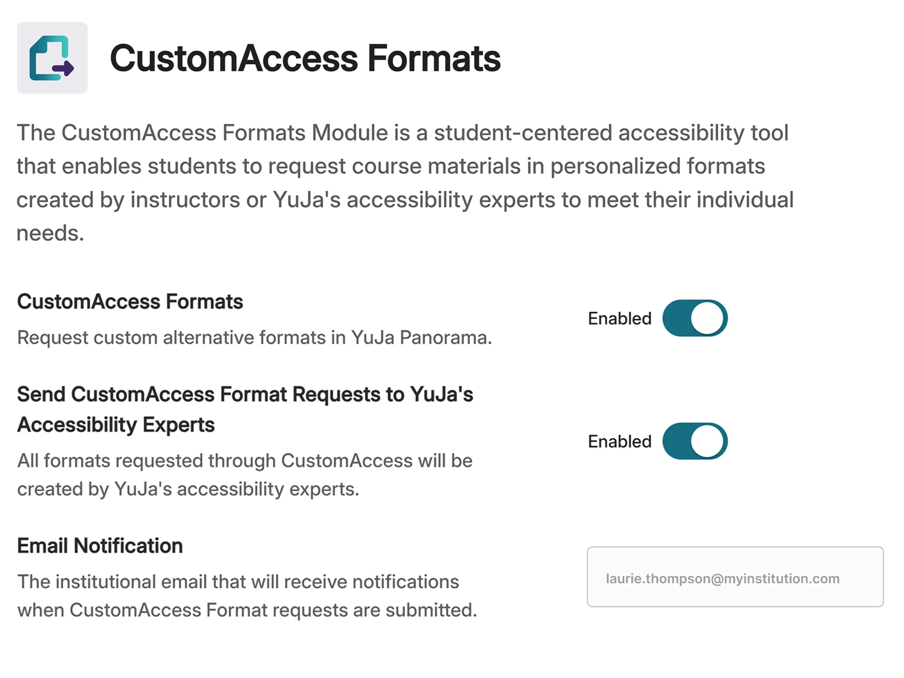Turn off sending requests to YuJa's experts toggle
This screenshot has width=904, height=678.
pyautogui.click(x=694, y=441)
